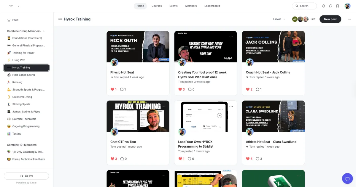Click the rocket icon for Training for Power

pyautogui.click(x=9, y=53)
